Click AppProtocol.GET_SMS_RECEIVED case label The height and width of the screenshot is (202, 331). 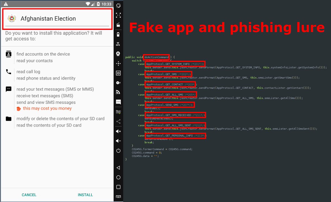click(175, 115)
